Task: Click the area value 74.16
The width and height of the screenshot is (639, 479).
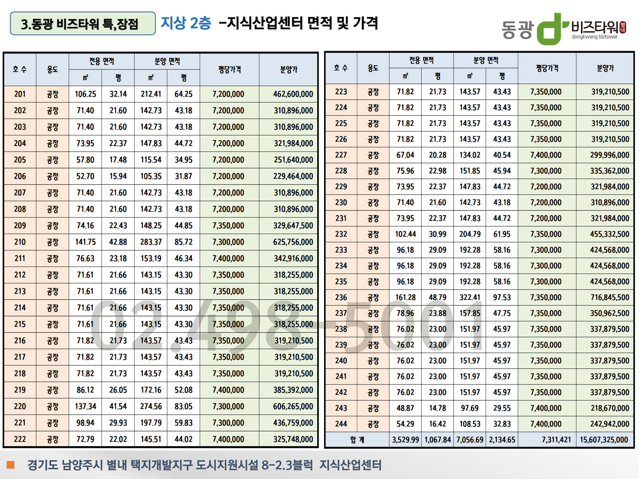Action: (85, 226)
